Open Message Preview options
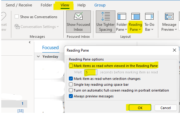This screenshot has width=180, height=114. pos(169,27)
